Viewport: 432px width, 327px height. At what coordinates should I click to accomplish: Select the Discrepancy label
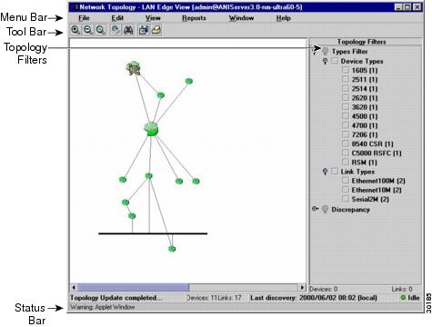coord(350,210)
